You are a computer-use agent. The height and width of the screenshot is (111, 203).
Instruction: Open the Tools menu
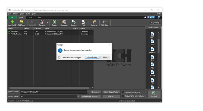(22, 14)
